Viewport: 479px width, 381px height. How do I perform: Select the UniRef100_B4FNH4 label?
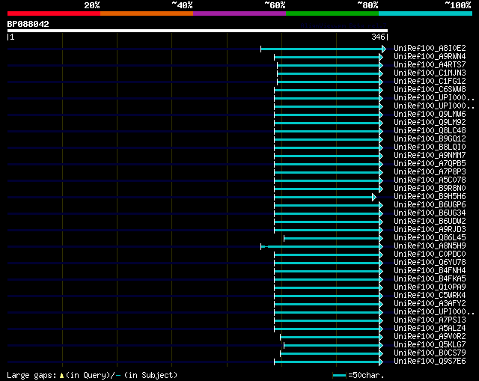click(x=430, y=271)
